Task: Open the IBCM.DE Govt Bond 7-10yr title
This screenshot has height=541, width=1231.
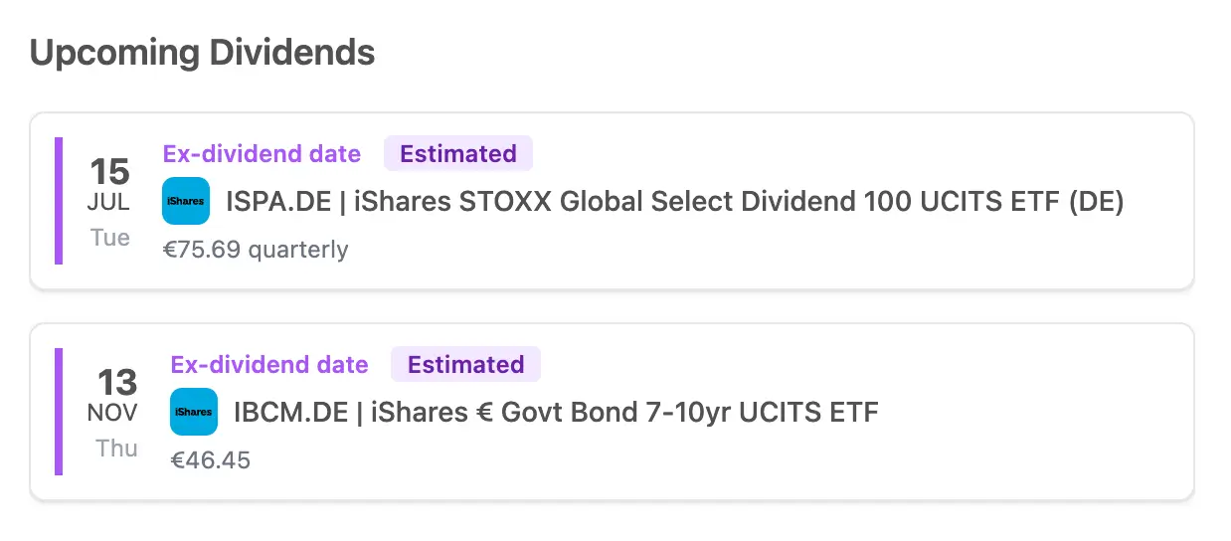Action: coord(556,412)
